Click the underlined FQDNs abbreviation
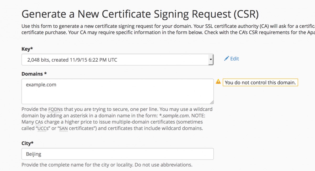This screenshot has height=171, width=315. (x=56, y=109)
